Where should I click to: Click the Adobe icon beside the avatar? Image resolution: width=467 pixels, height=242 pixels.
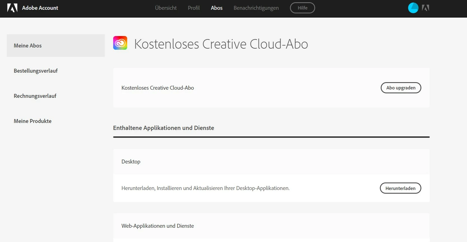tap(426, 8)
